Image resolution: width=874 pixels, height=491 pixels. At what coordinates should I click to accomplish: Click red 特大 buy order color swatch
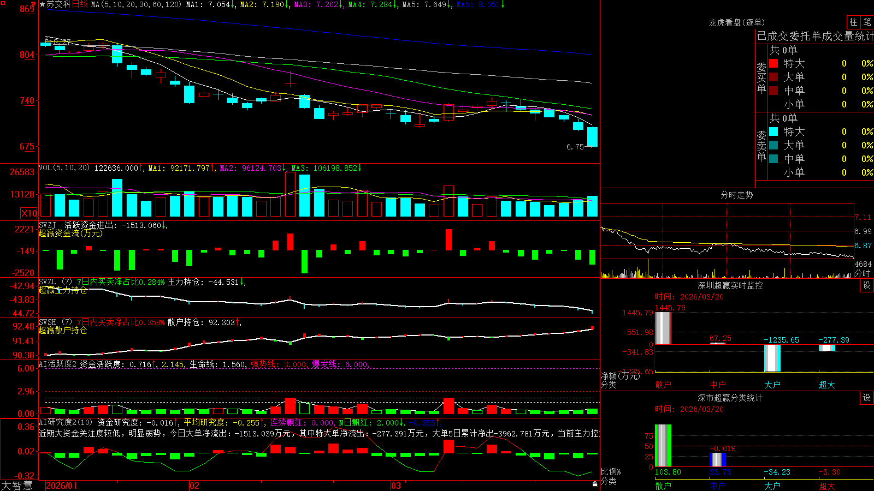click(773, 63)
